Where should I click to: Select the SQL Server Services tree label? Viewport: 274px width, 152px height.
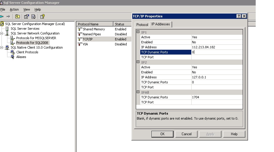[x=25, y=29]
